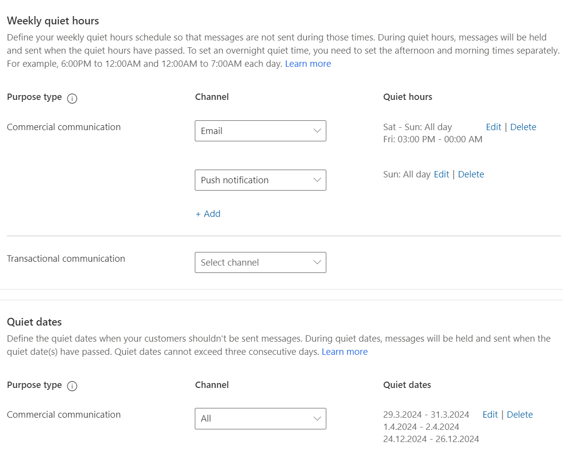Edit the Email channel quiet hours

[493, 127]
